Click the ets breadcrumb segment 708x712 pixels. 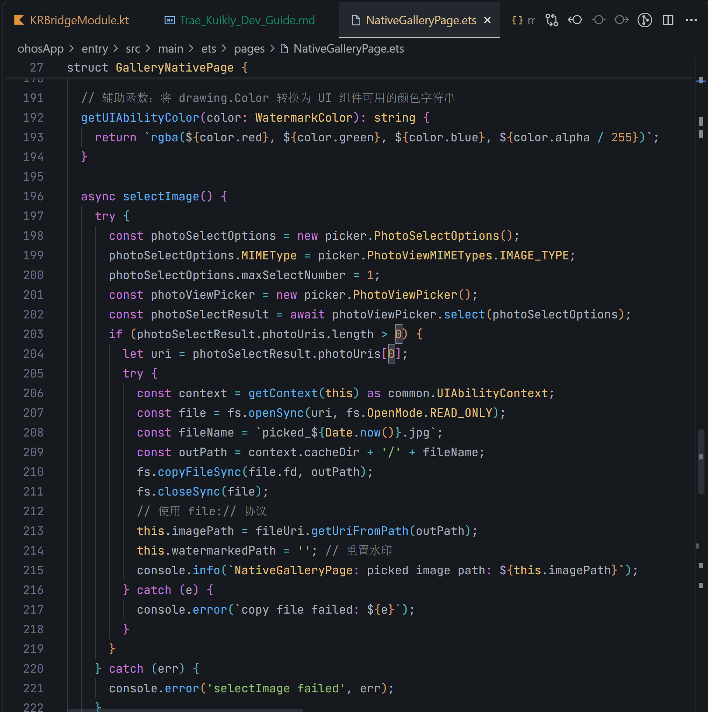pos(208,49)
